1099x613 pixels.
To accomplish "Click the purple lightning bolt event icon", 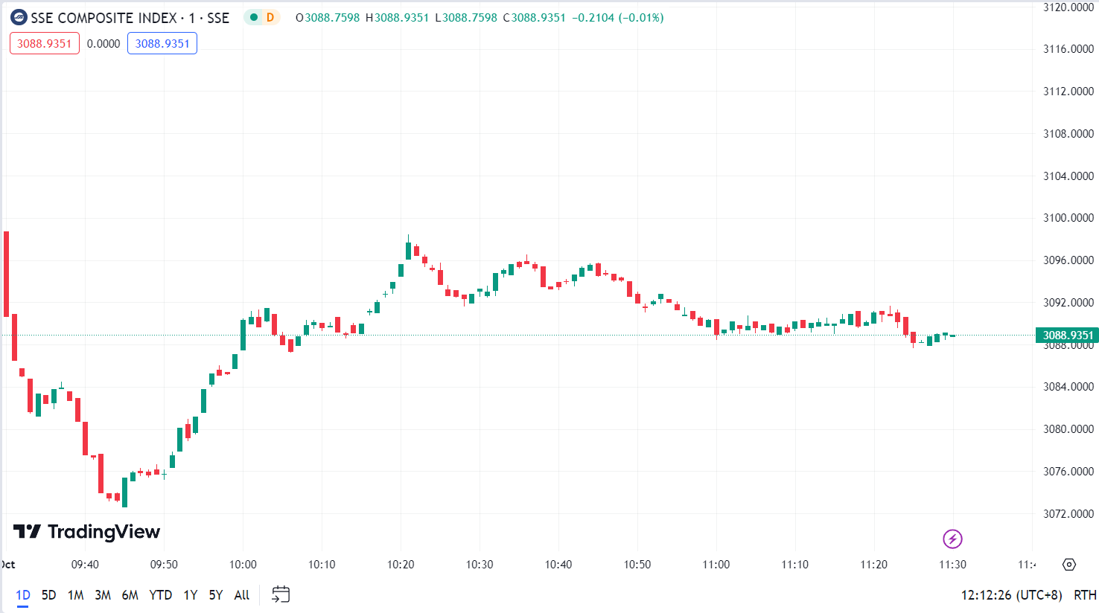I will 952,539.
